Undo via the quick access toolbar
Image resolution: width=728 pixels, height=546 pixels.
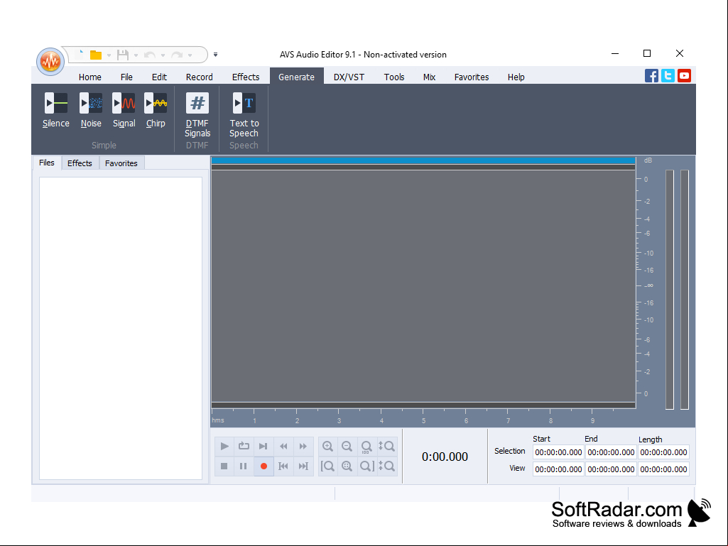click(149, 55)
